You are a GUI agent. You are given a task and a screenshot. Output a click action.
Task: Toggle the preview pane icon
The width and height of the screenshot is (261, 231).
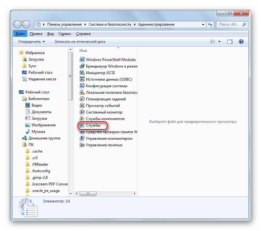tap(230, 42)
